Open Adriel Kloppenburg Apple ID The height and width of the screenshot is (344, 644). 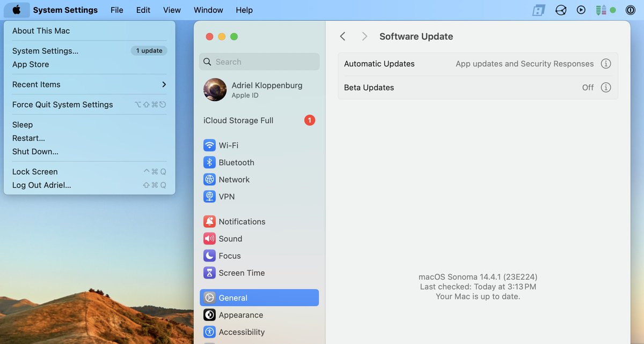[259, 90]
